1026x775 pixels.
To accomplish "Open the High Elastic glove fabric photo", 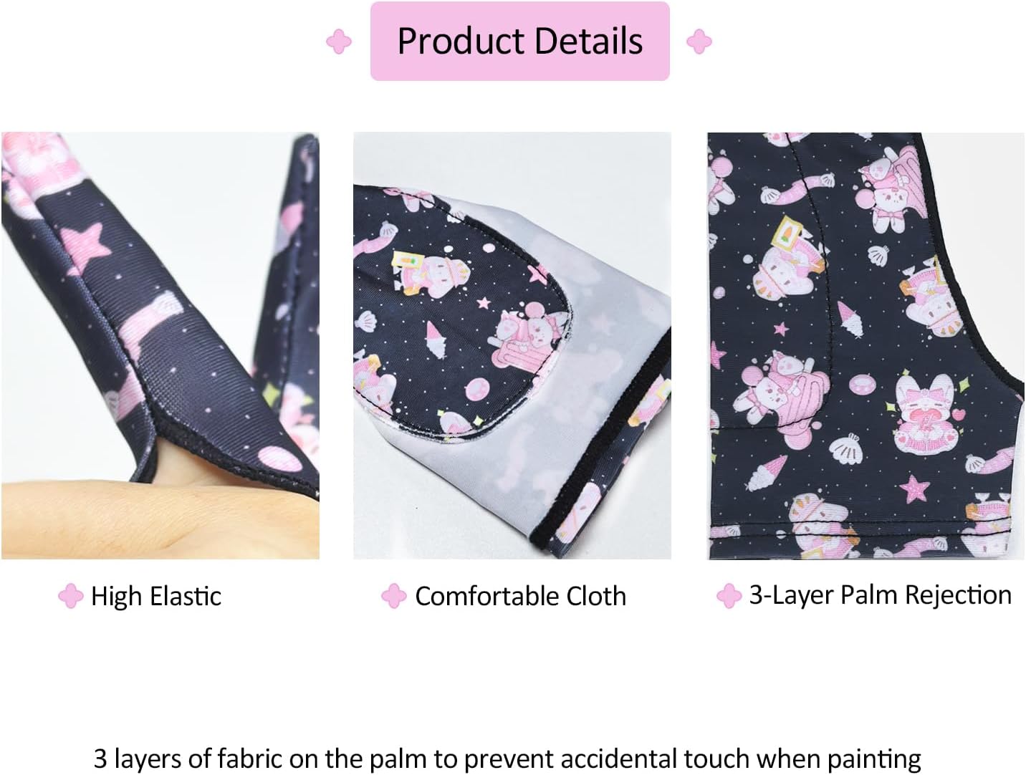I will [160, 345].
